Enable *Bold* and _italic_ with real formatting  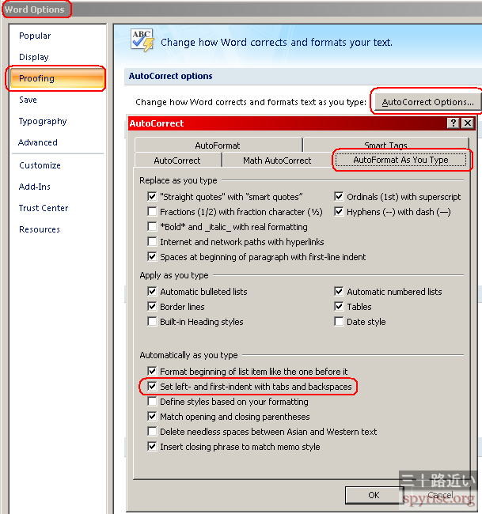[152, 227]
